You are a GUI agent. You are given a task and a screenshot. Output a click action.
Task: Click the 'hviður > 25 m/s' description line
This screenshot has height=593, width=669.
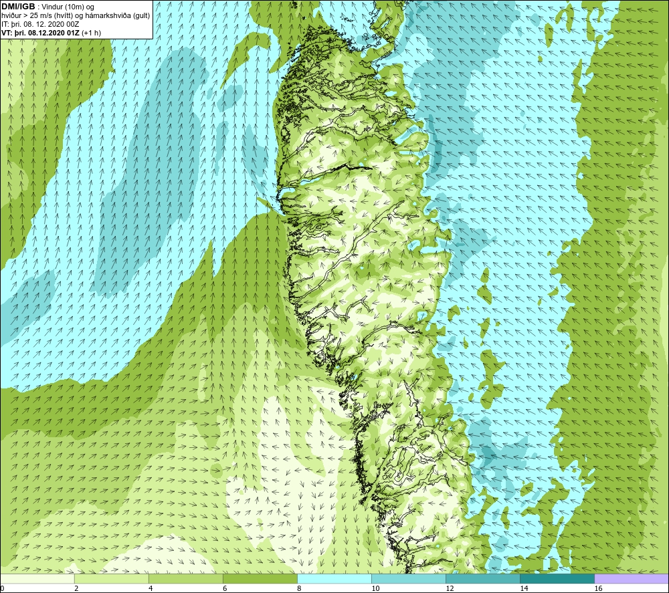tap(76, 16)
